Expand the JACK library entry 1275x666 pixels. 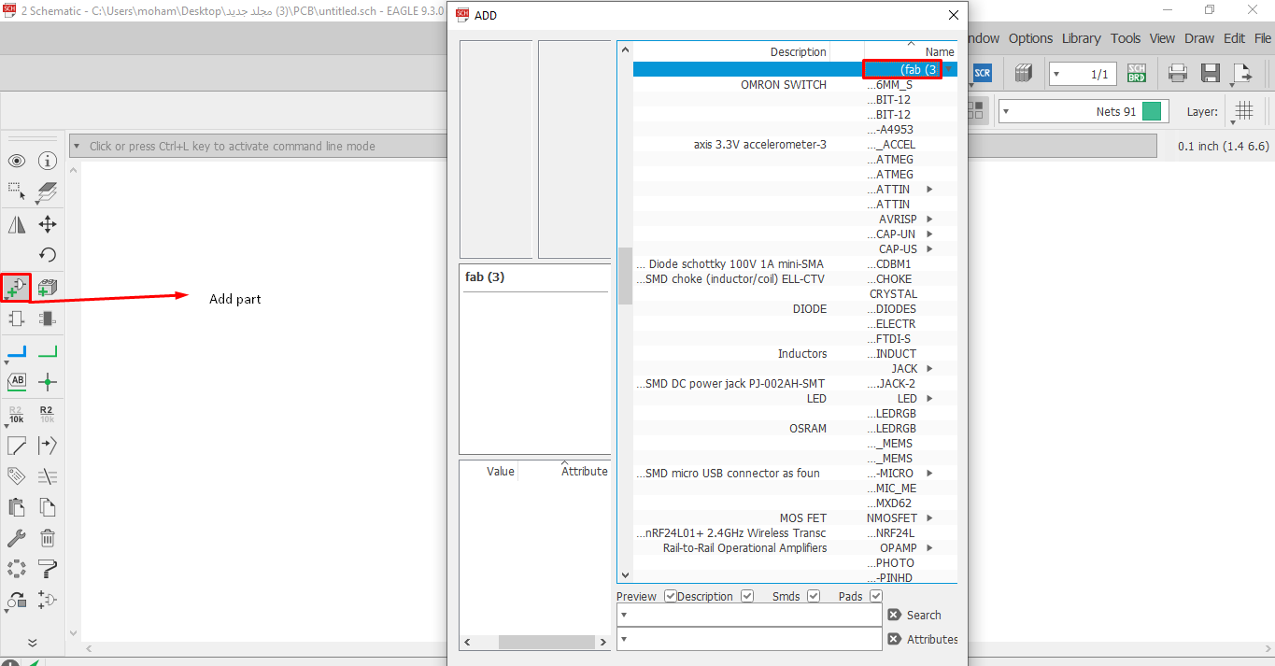929,369
